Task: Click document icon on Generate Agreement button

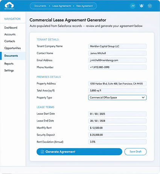Action: pyautogui.click(x=43, y=151)
